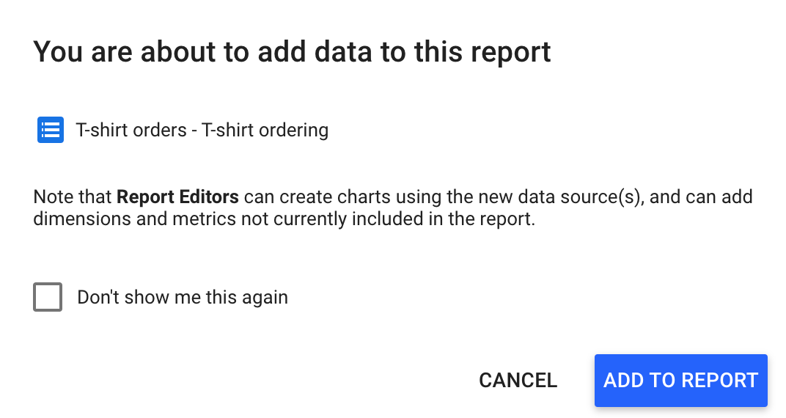The height and width of the screenshot is (418, 786).
Task: Click the "Don't show me this again" label
Action: pos(183,297)
